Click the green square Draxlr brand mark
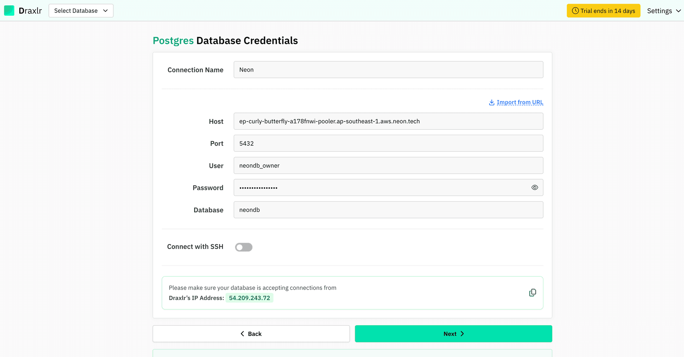Screen dimensions: 684x357 pos(9,10)
